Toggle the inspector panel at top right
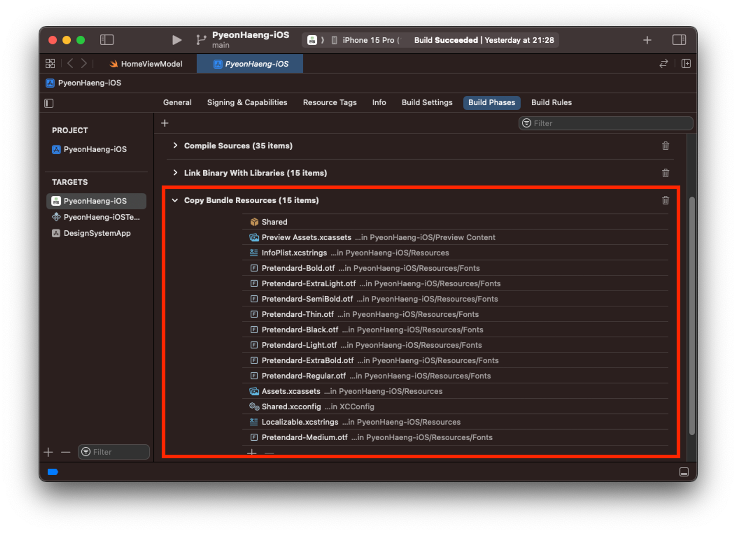This screenshot has width=736, height=533. click(x=679, y=40)
